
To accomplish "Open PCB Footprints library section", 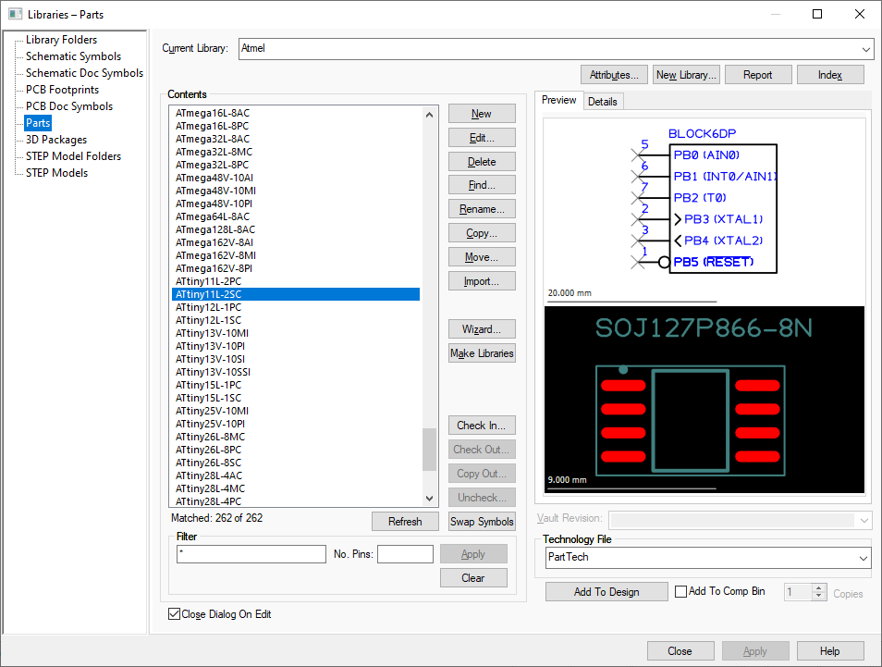I will (x=62, y=90).
